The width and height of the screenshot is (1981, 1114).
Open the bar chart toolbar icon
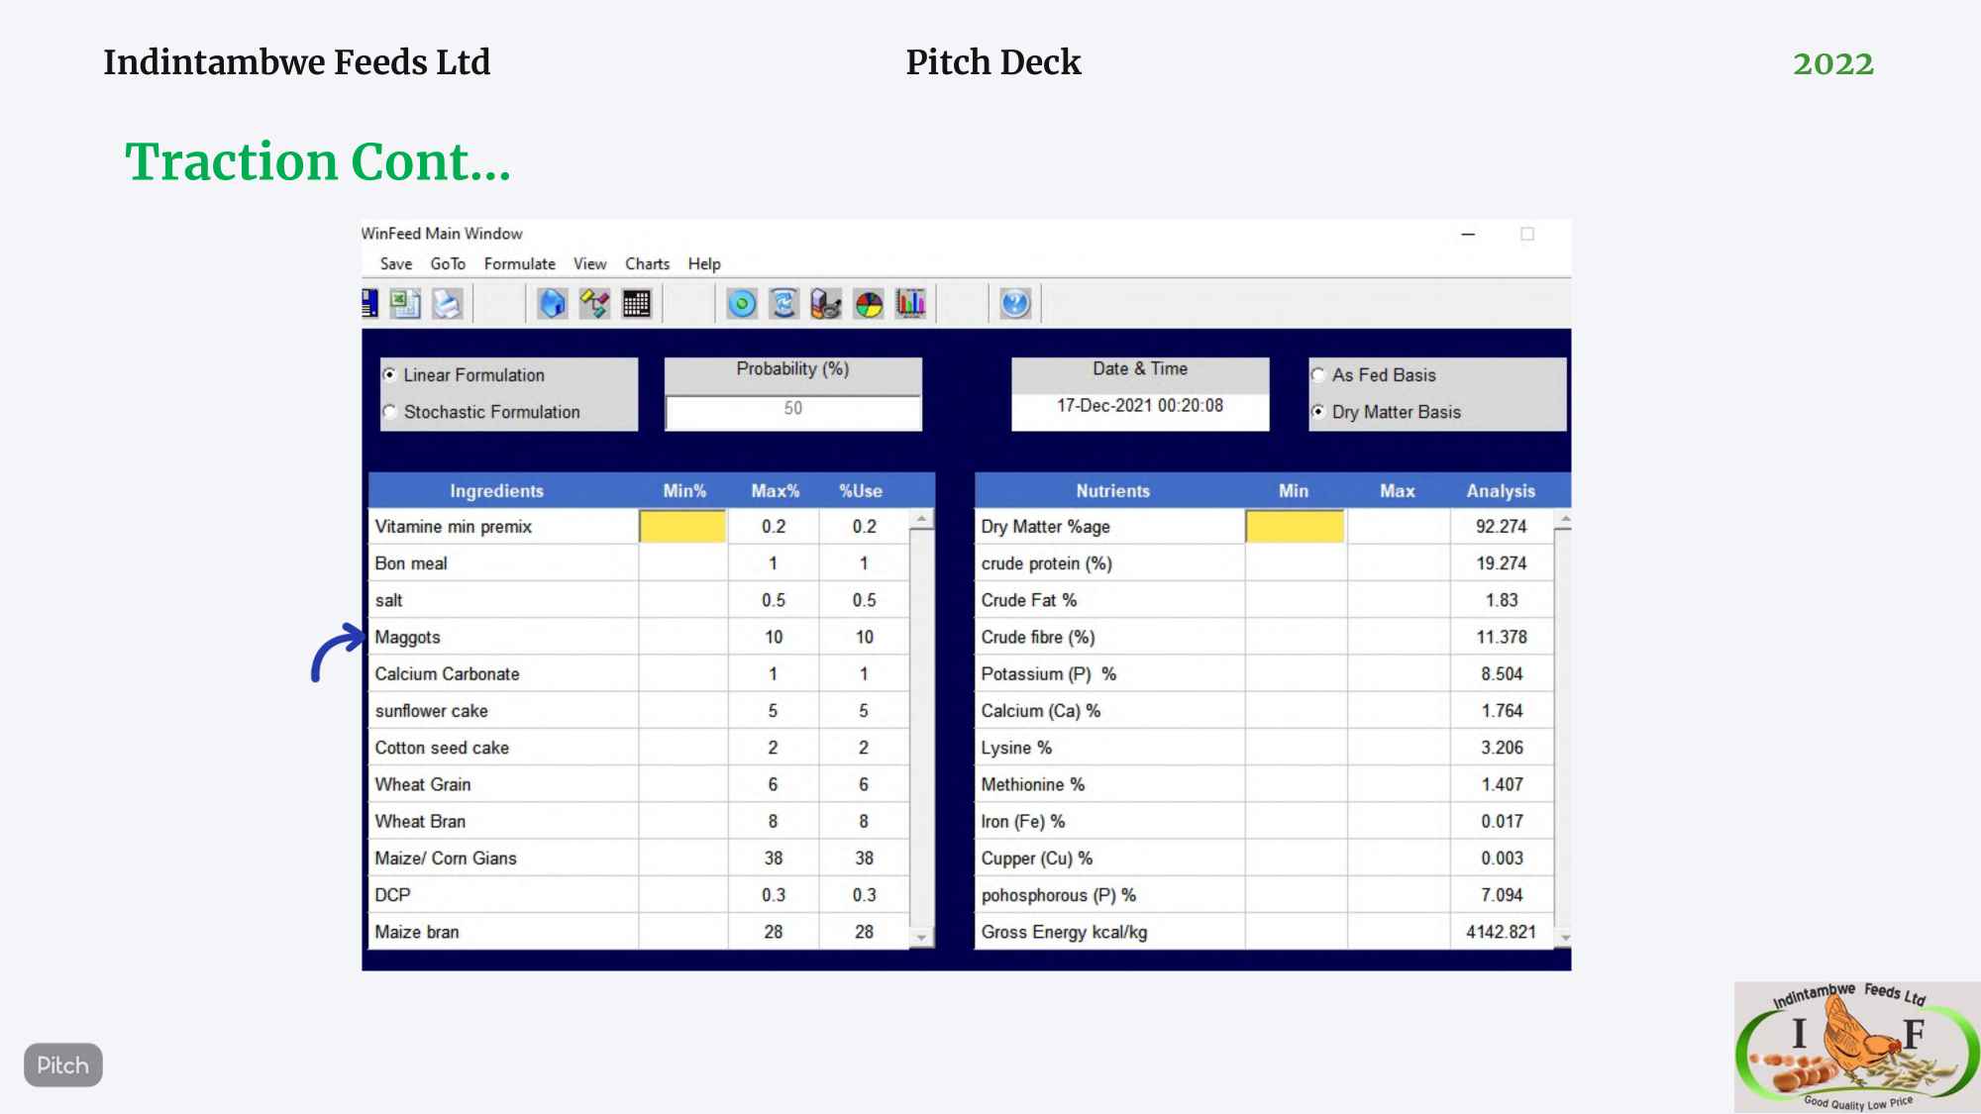click(910, 303)
